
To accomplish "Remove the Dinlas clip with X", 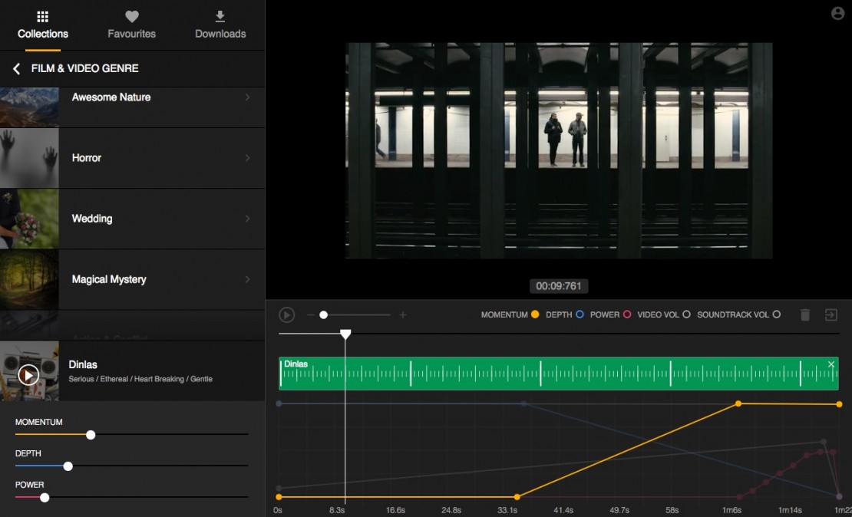I will [831, 364].
